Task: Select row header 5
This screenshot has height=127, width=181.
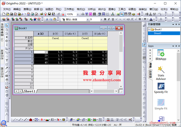Action: click(24, 66)
